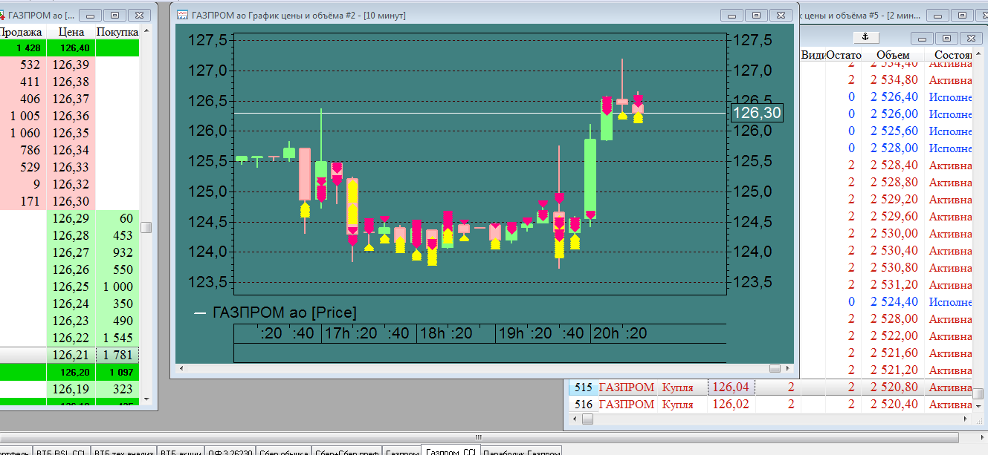Click buy volume 1 781 in order book
The image size is (988, 455).
(x=117, y=355)
